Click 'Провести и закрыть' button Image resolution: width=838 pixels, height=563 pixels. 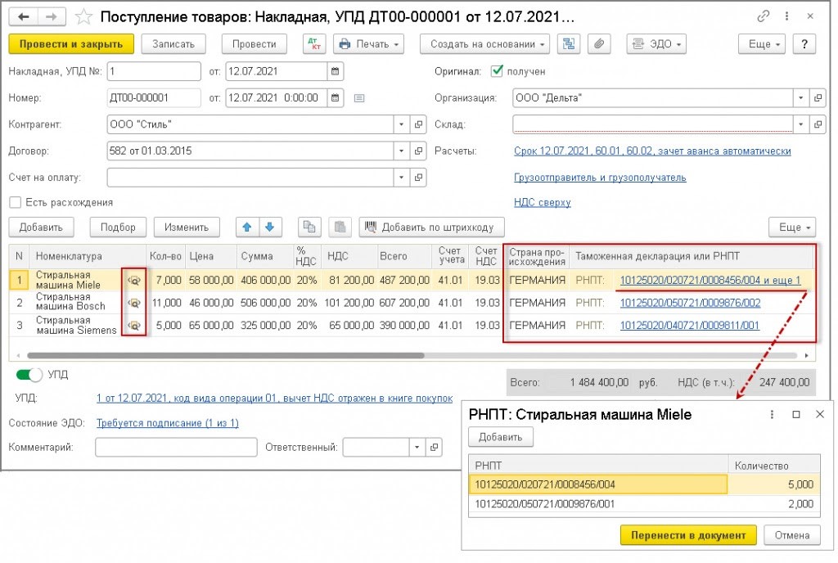(x=70, y=44)
